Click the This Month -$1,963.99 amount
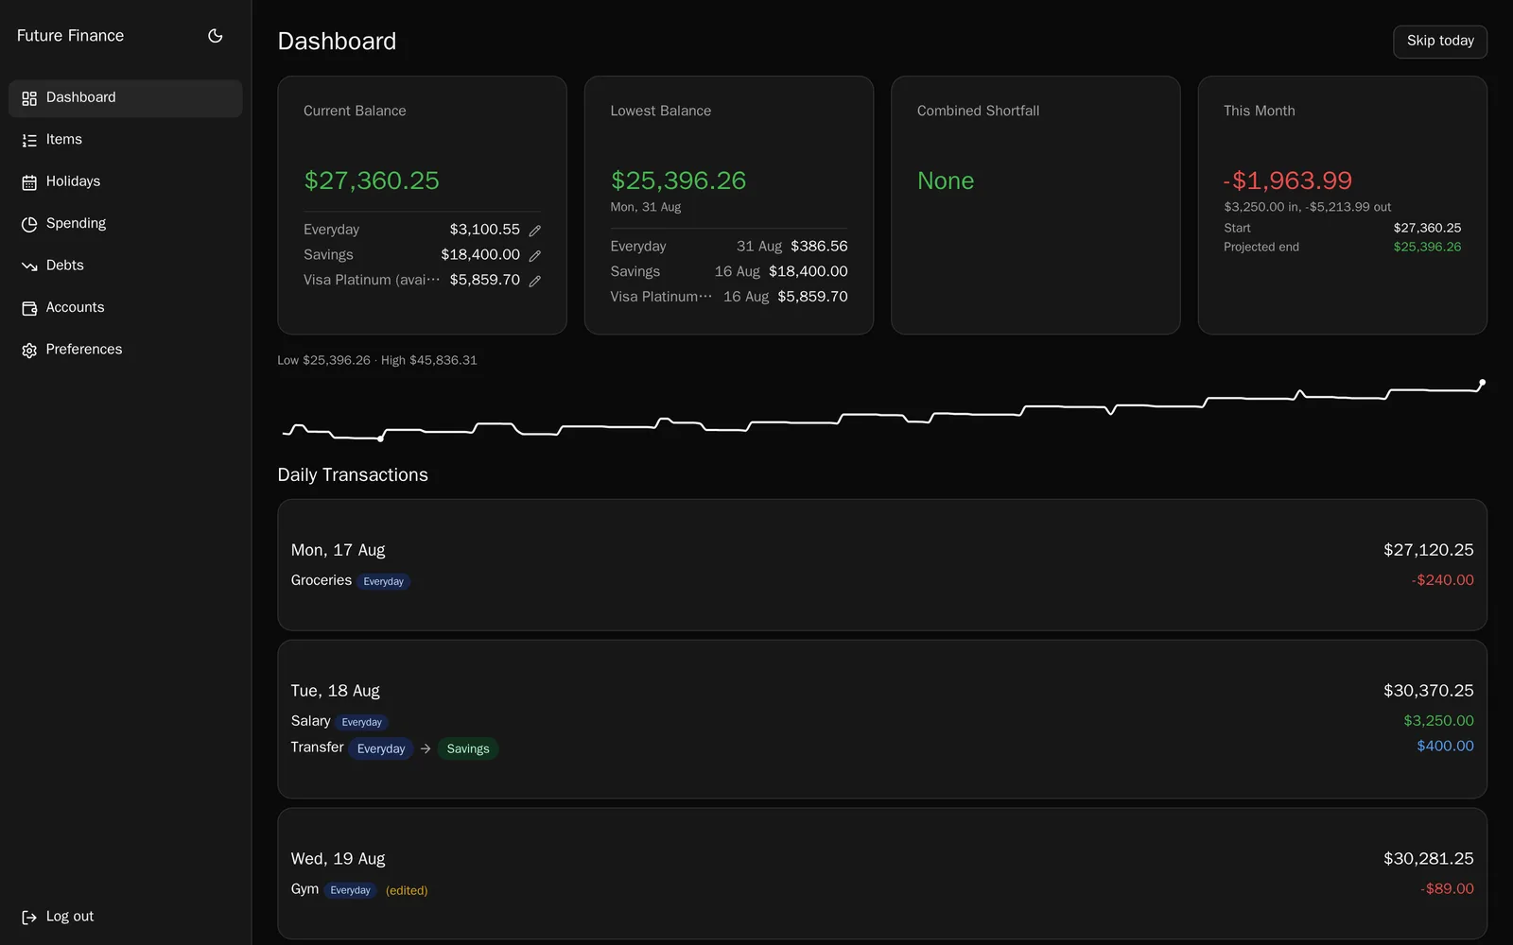The height and width of the screenshot is (945, 1513). pyautogui.click(x=1288, y=180)
